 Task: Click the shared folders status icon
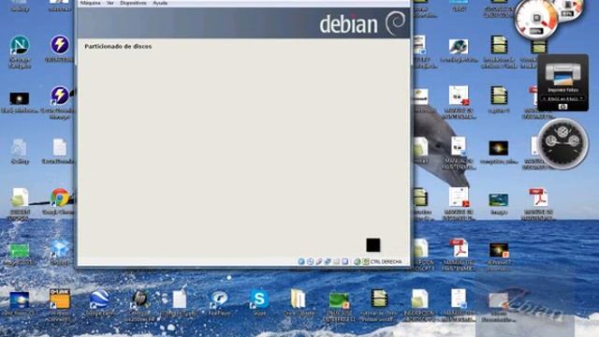point(336,261)
